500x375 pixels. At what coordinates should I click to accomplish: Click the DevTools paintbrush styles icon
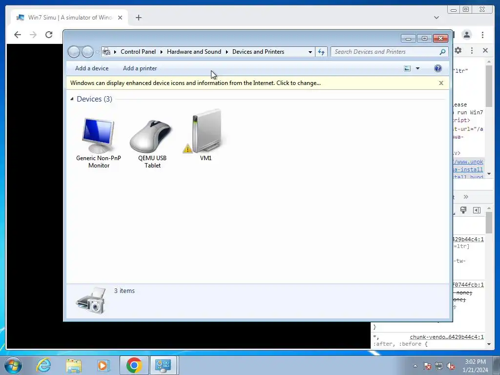(x=463, y=210)
